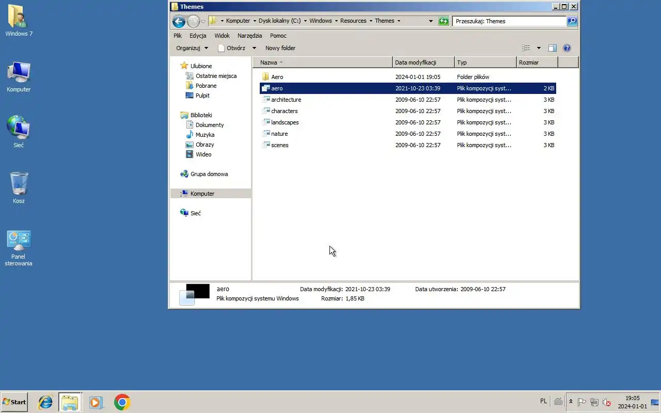Sort by the Rozmiar column header
This screenshot has width=661, height=413.
(537, 62)
